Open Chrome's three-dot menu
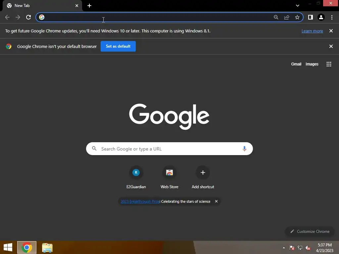This screenshot has width=339, height=254. tap(332, 17)
